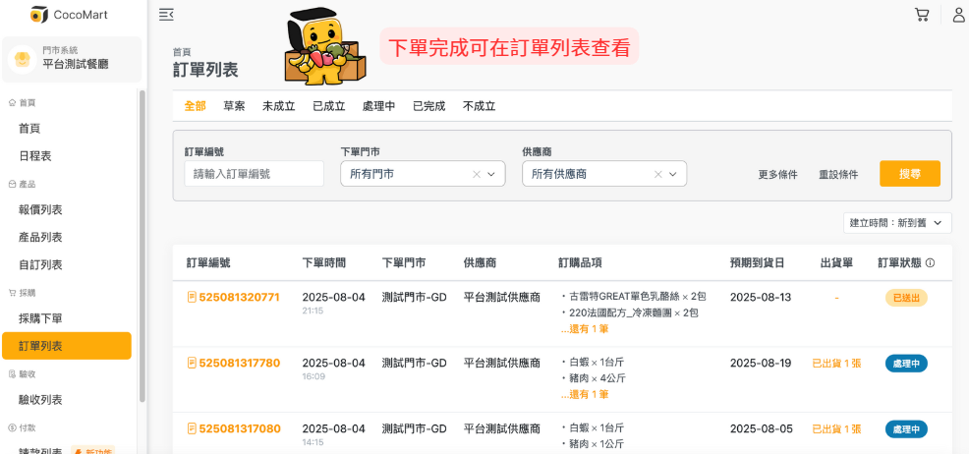Click the 訂購品項 column header
Viewport: 969px width, 454px height.
(580, 263)
